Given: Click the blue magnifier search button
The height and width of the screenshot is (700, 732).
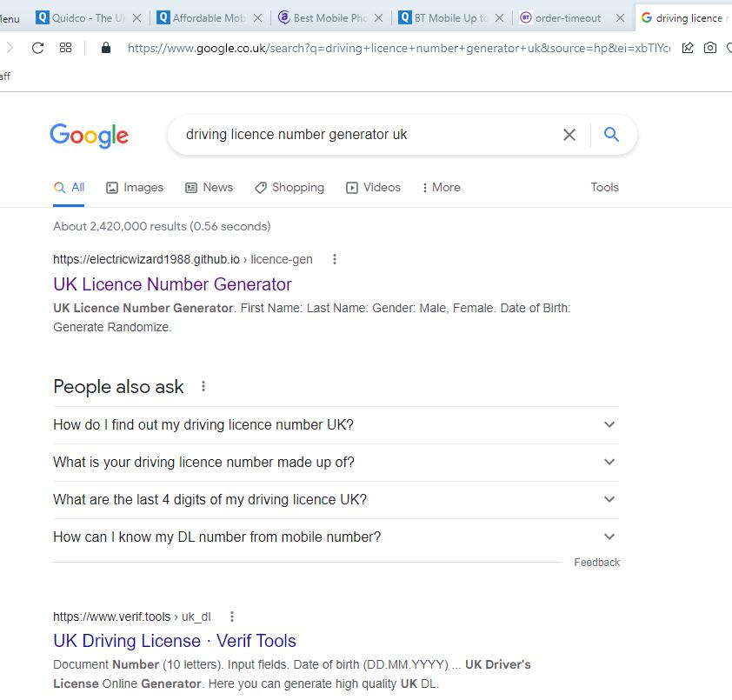Looking at the screenshot, I should tap(611, 135).
